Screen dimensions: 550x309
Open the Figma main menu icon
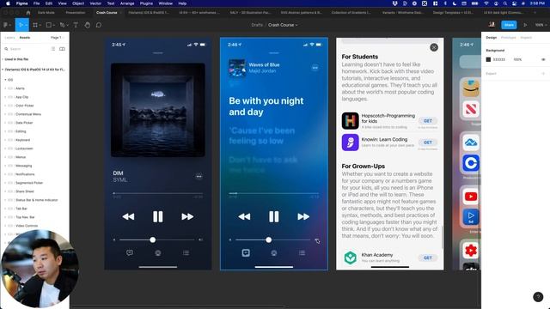click(x=6, y=25)
